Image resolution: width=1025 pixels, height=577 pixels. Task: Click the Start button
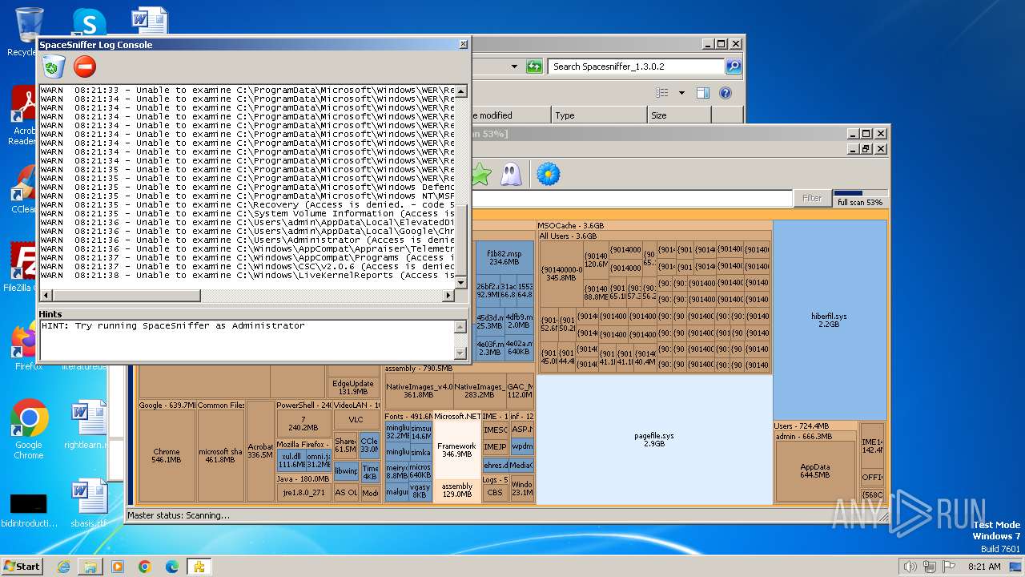[22, 567]
